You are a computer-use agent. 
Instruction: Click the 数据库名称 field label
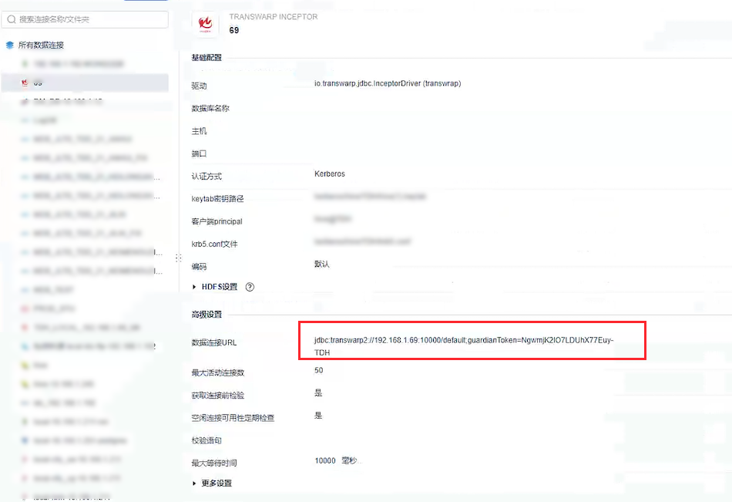[210, 109]
